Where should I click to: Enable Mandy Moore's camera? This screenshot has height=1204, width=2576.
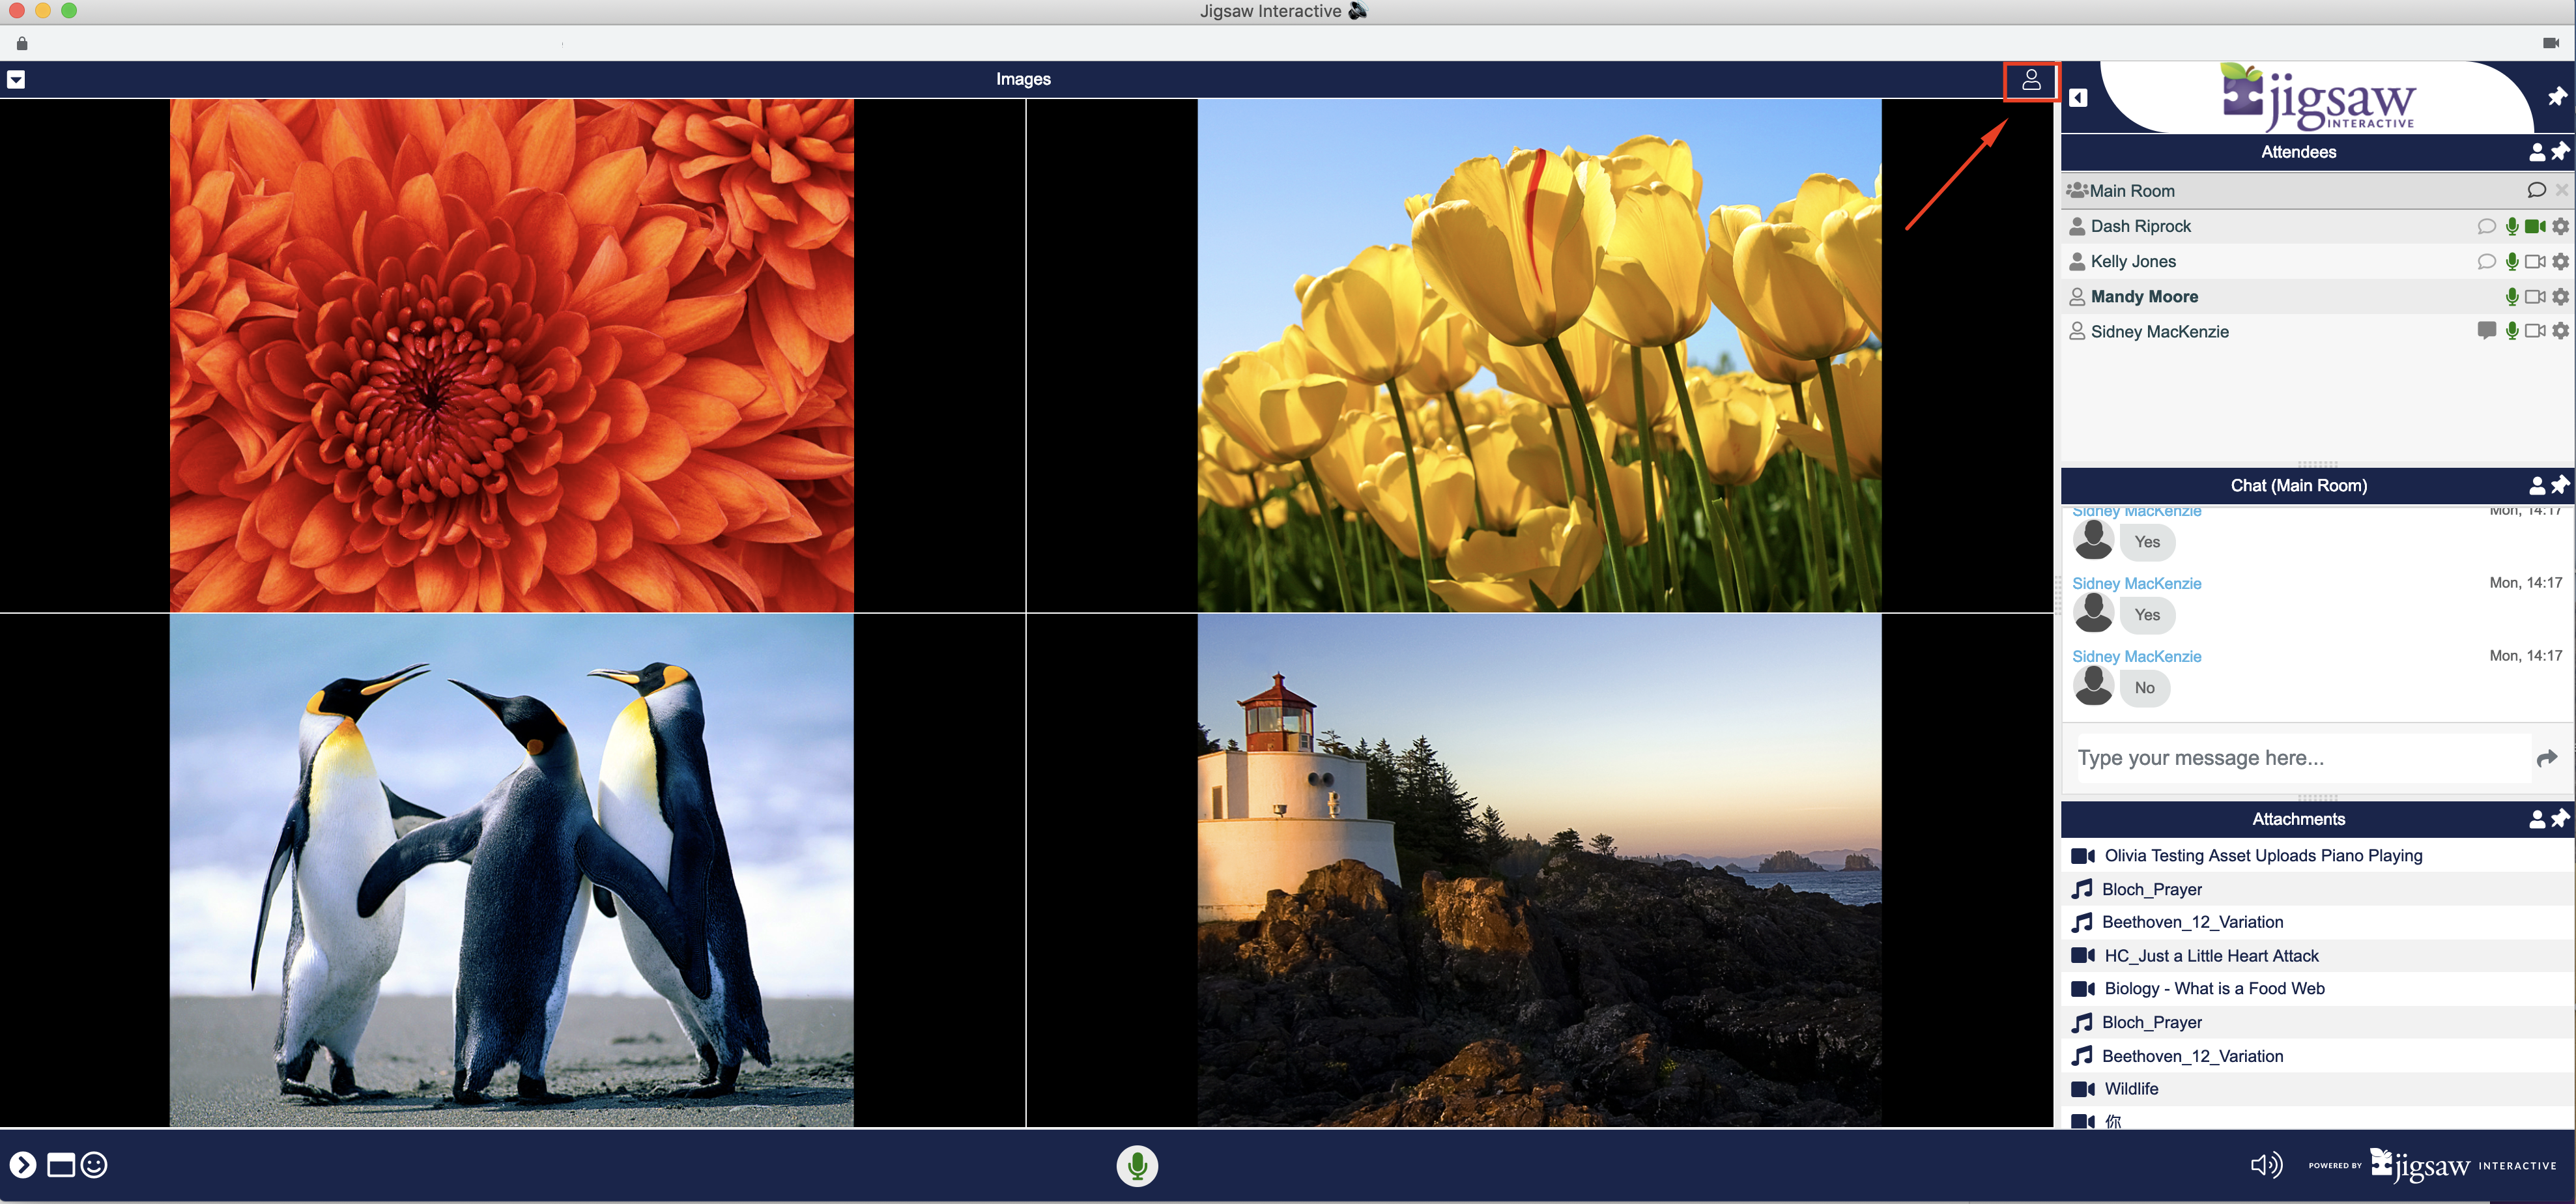(x=2534, y=297)
